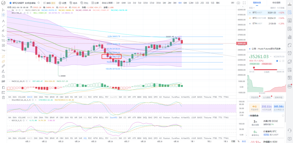Click 主力跟踪 button

[267, 97]
